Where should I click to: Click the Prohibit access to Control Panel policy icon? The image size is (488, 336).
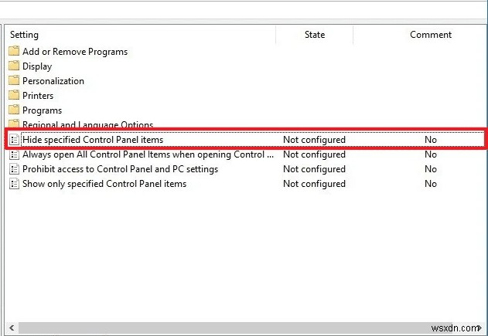click(x=14, y=169)
